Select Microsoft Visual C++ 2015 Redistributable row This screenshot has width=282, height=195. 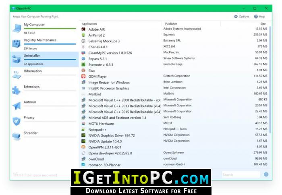(x=174, y=112)
